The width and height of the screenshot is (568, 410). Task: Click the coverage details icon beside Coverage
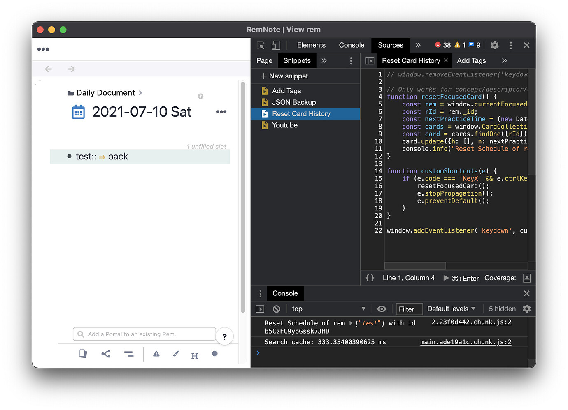527,278
